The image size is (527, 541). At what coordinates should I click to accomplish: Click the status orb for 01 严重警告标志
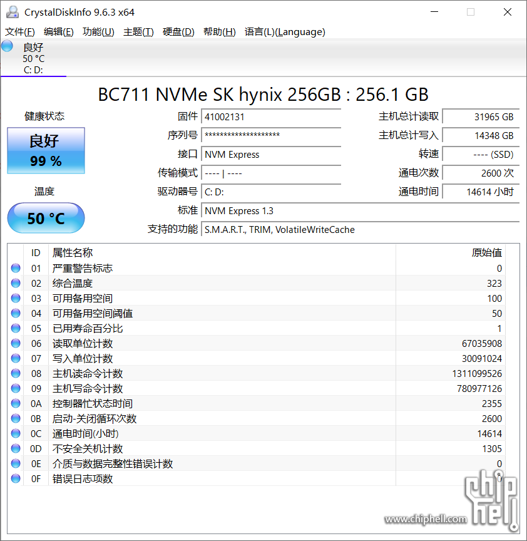[16, 268]
